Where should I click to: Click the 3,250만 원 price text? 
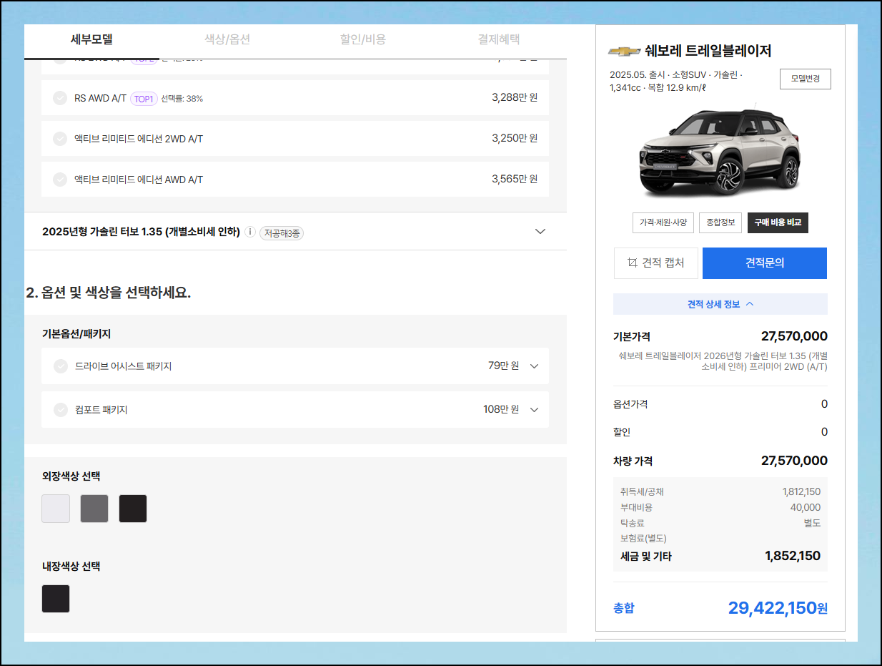(515, 139)
